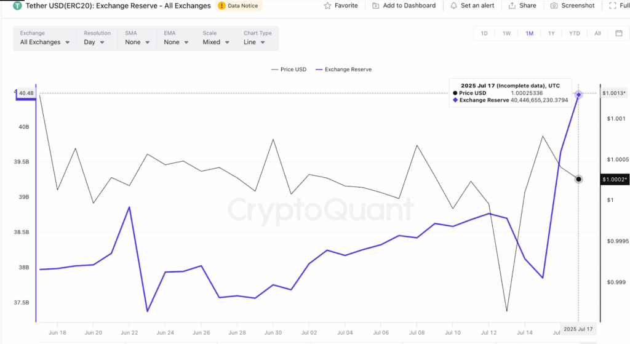Click the Share upload icon
The width and height of the screenshot is (630, 344).
[512, 6]
